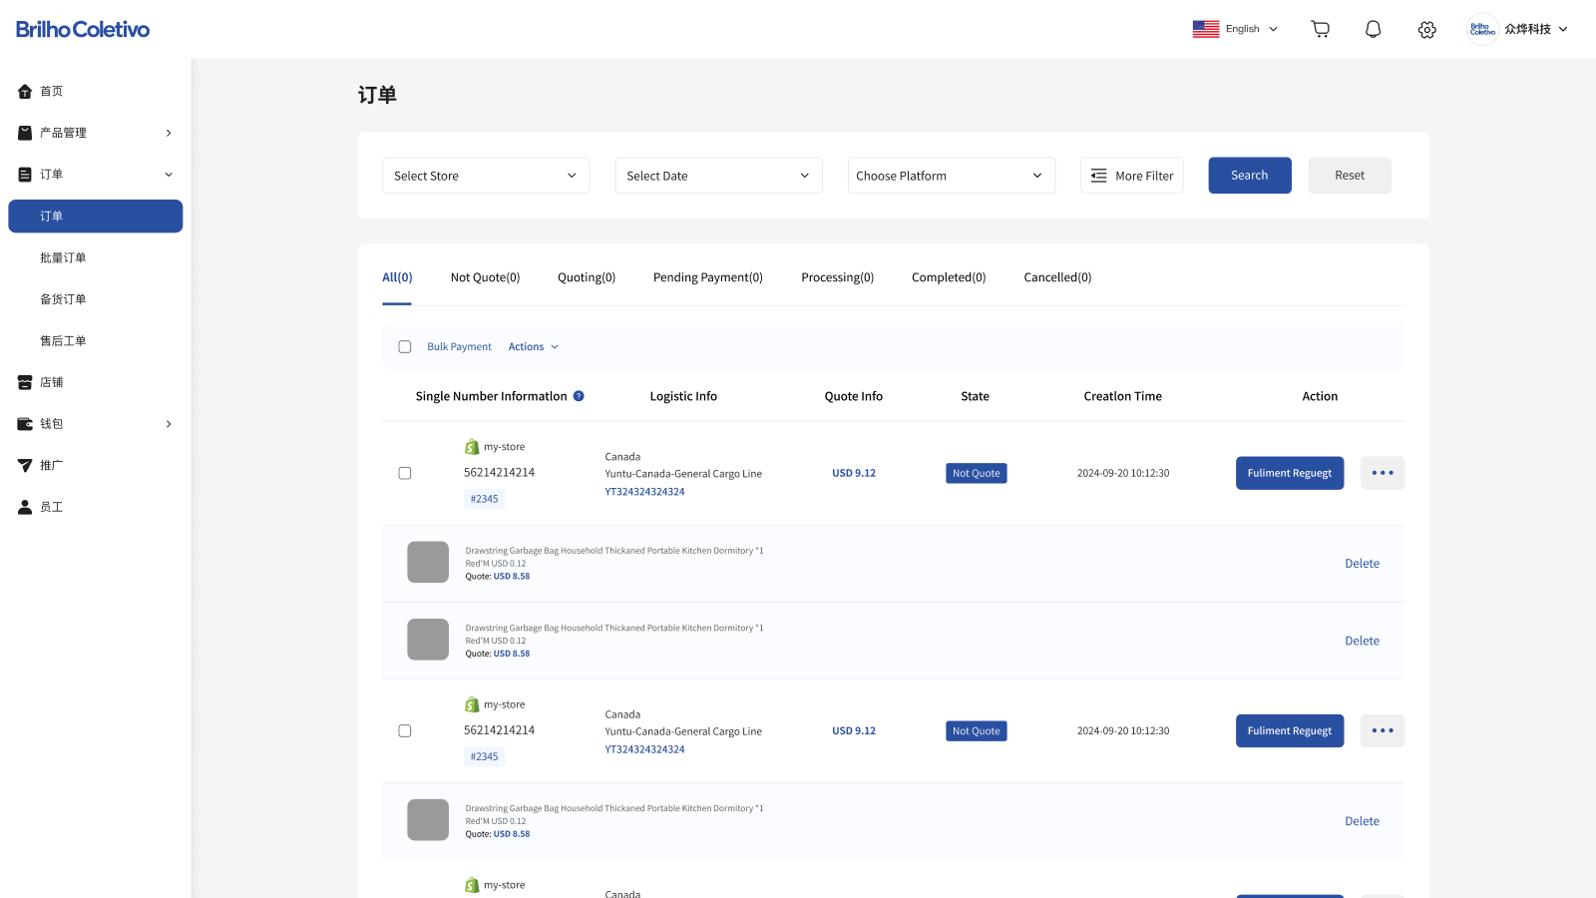Check the first order row checkbox
Viewport: 1596px width, 898px height.
click(405, 473)
